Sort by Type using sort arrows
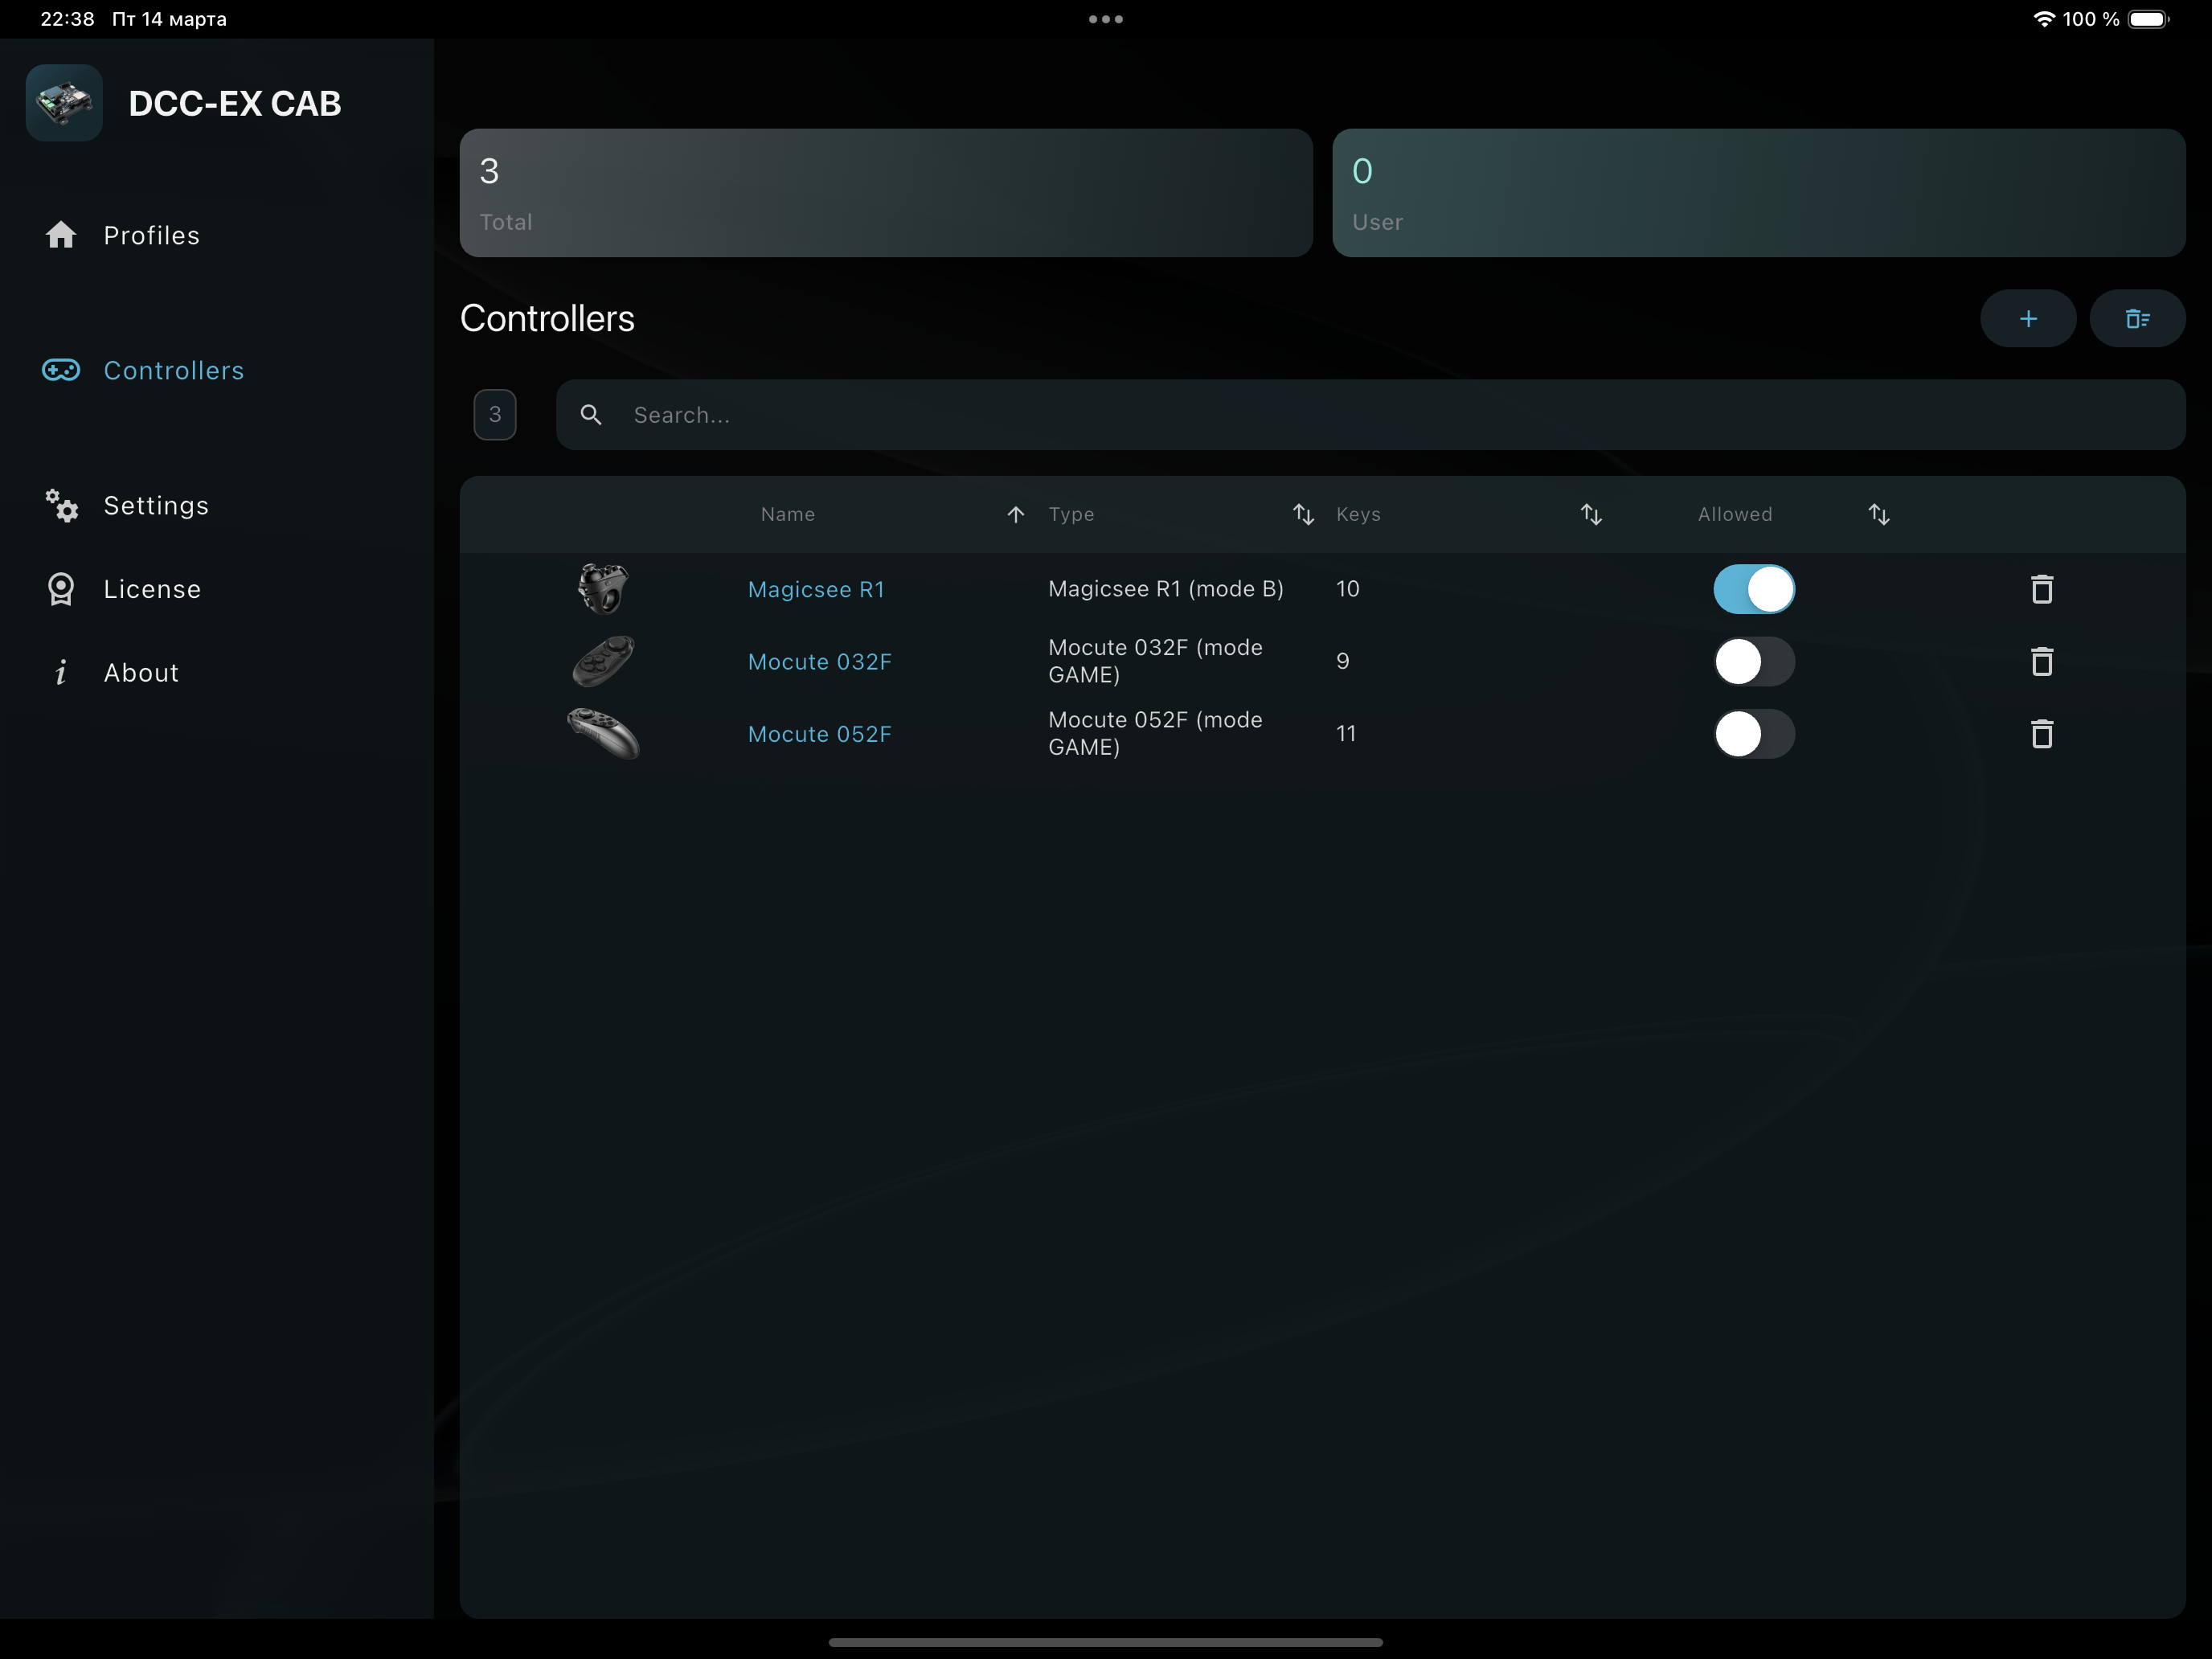 [x=1303, y=514]
